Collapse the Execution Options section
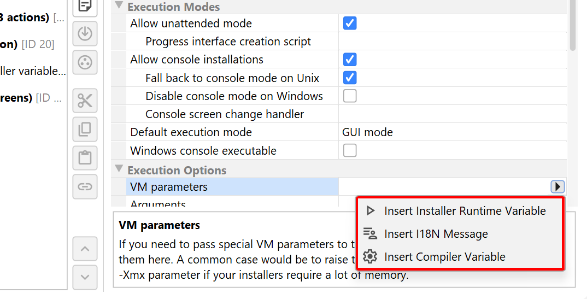The width and height of the screenshot is (587, 299). 119,169
